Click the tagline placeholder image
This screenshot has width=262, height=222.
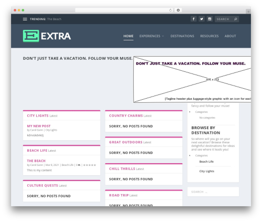pyautogui.click(x=192, y=79)
